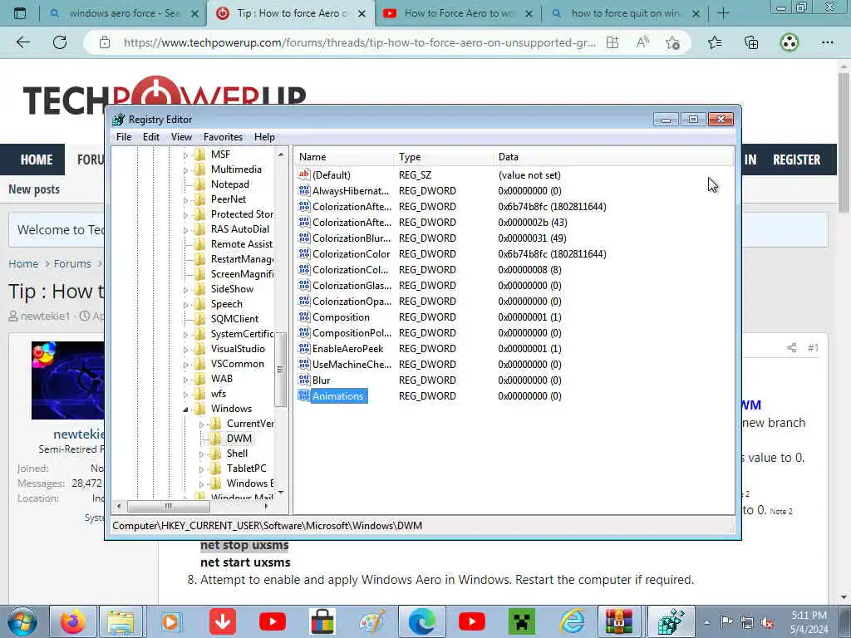Expand the TabletPC key in tree
This screenshot has height=638, width=851.
(x=201, y=469)
